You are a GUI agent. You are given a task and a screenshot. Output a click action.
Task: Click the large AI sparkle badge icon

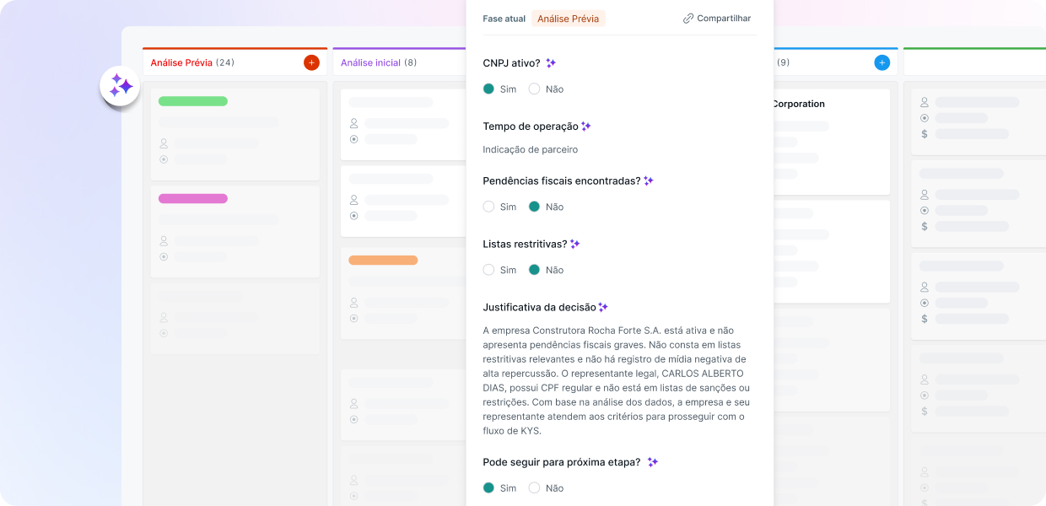point(120,86)
